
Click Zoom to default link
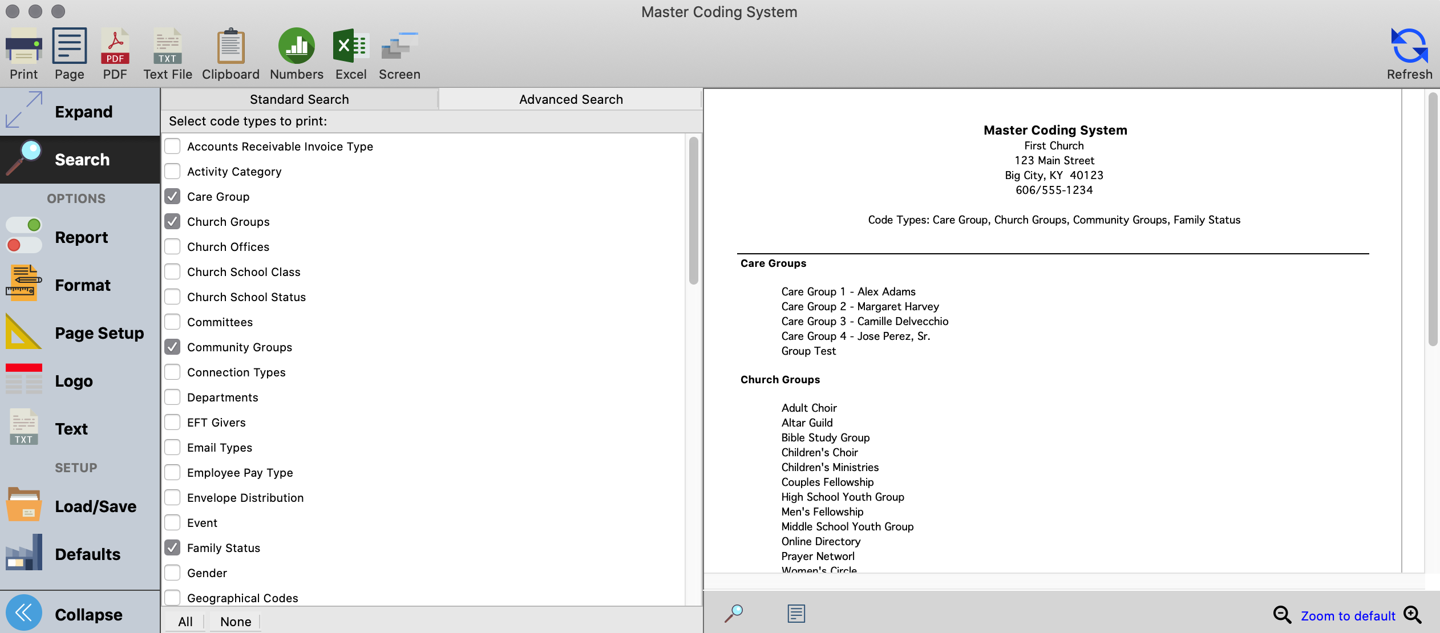pos(1348,616)
